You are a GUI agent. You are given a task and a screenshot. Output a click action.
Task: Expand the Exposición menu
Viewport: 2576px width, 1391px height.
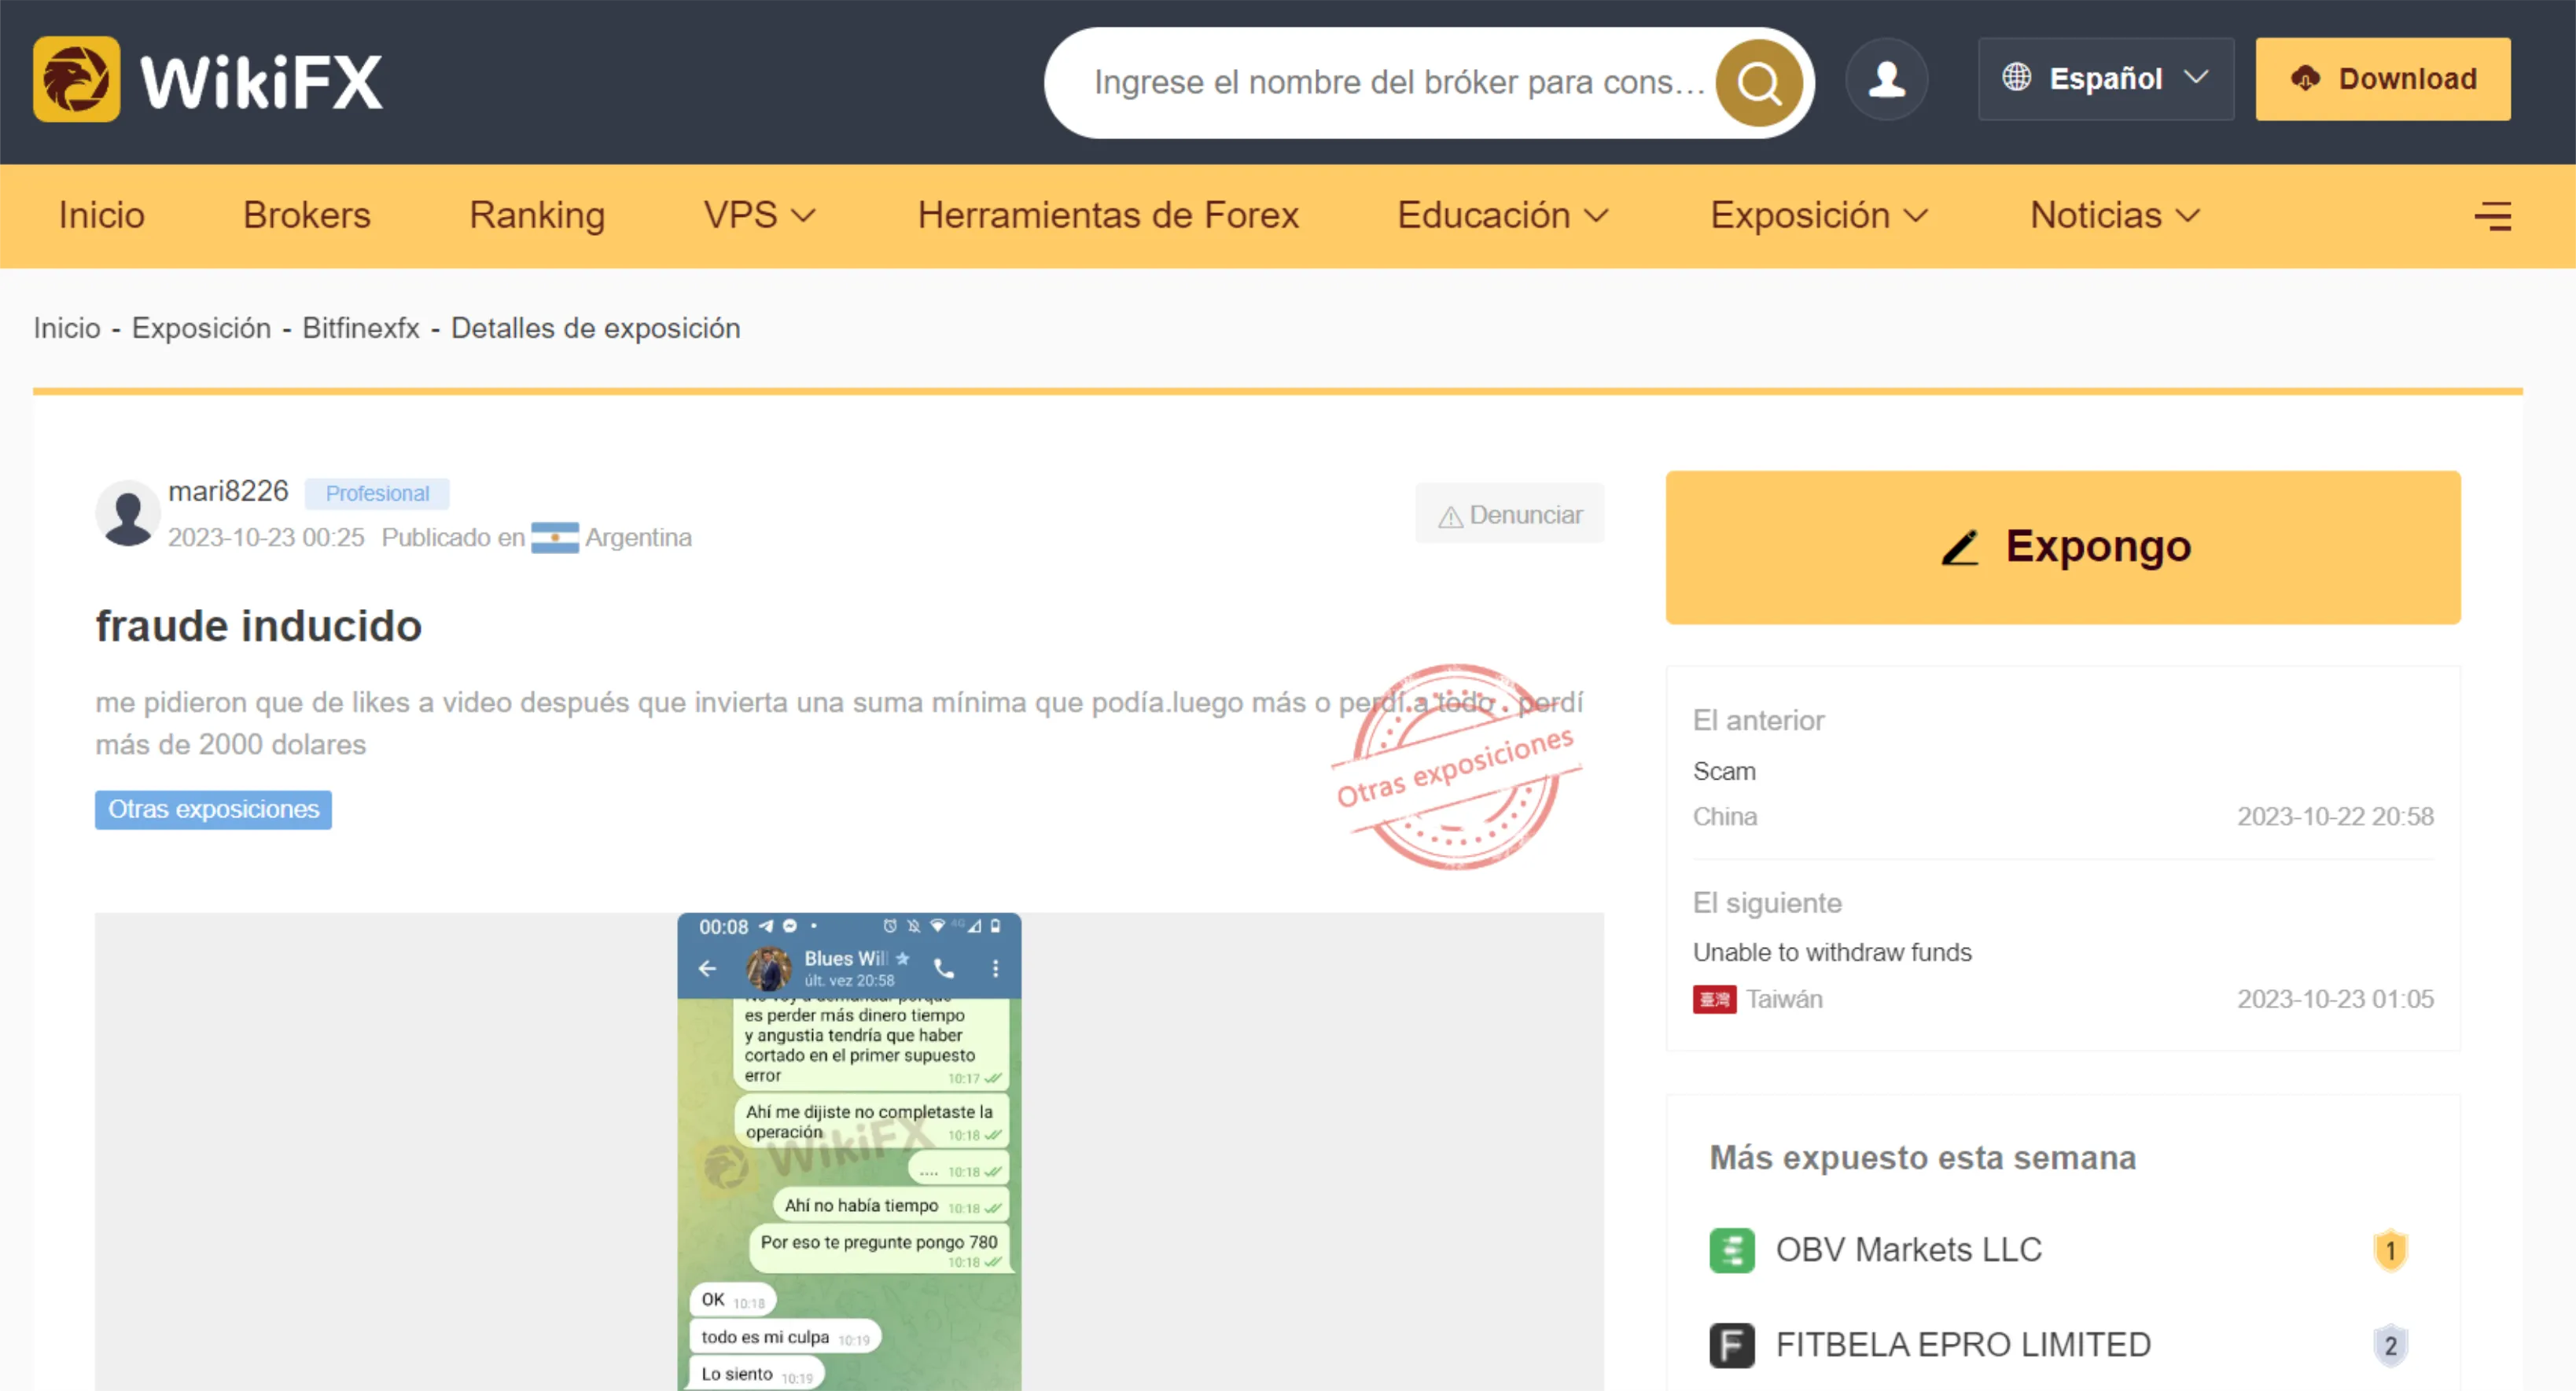click(x=1819, y=216)
